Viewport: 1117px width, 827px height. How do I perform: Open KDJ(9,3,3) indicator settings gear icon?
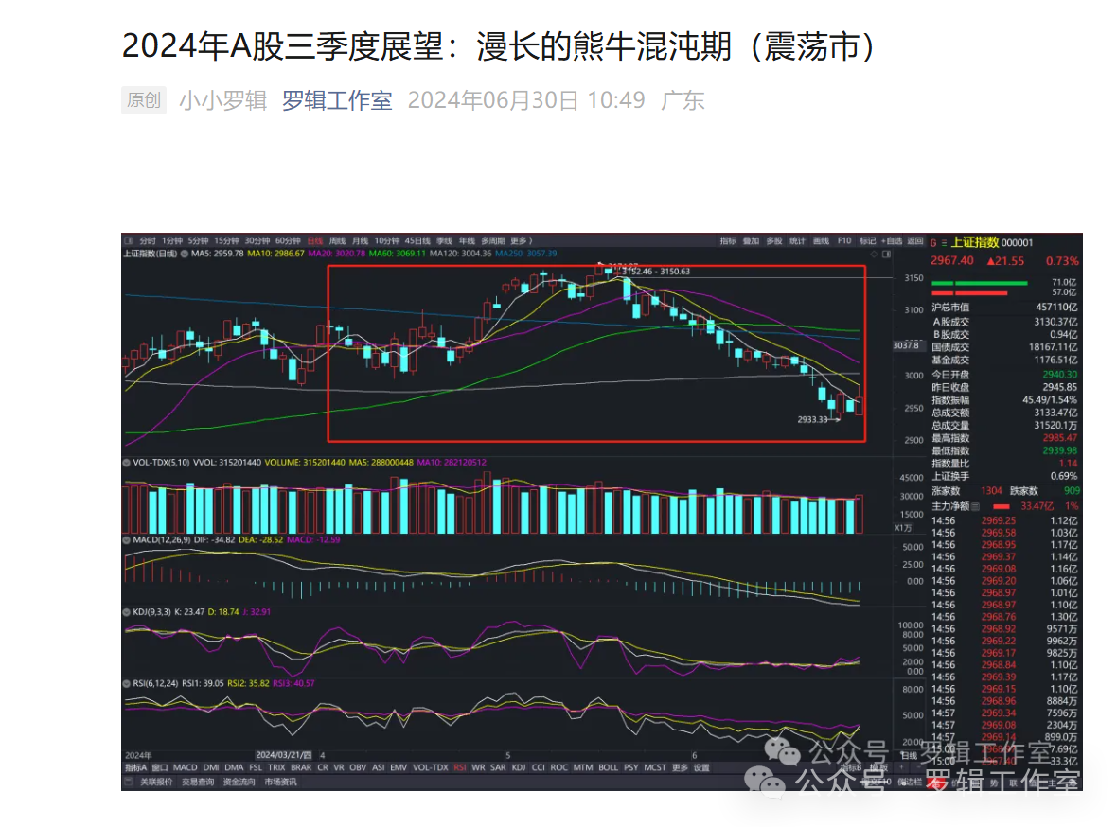[127, 612]
